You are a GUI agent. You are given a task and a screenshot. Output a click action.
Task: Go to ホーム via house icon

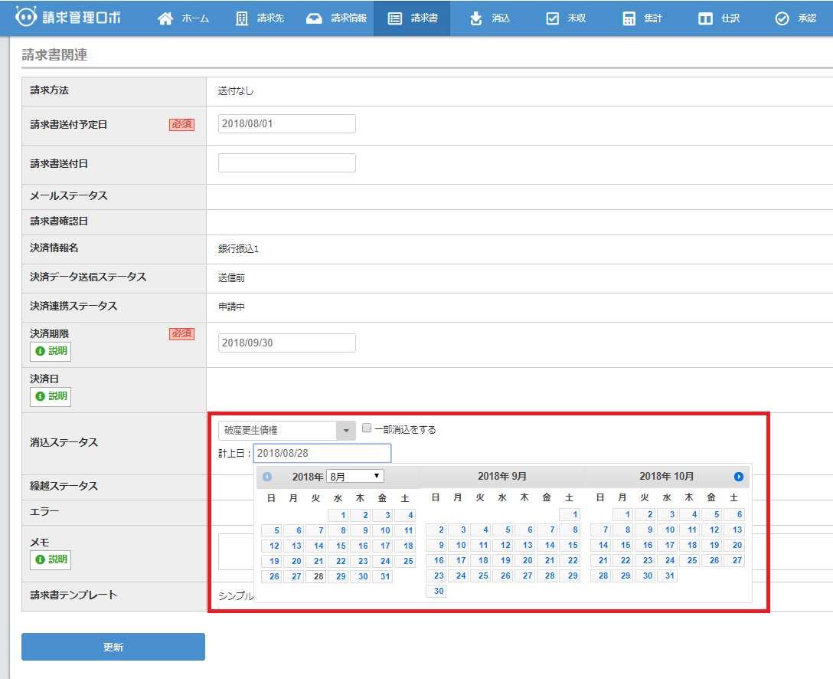pyautogui.click(x=165, y=18)
